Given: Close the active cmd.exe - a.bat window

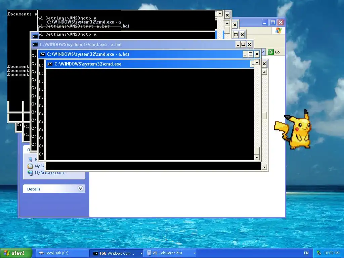Looking at the screenshot, I should (257, 54).
